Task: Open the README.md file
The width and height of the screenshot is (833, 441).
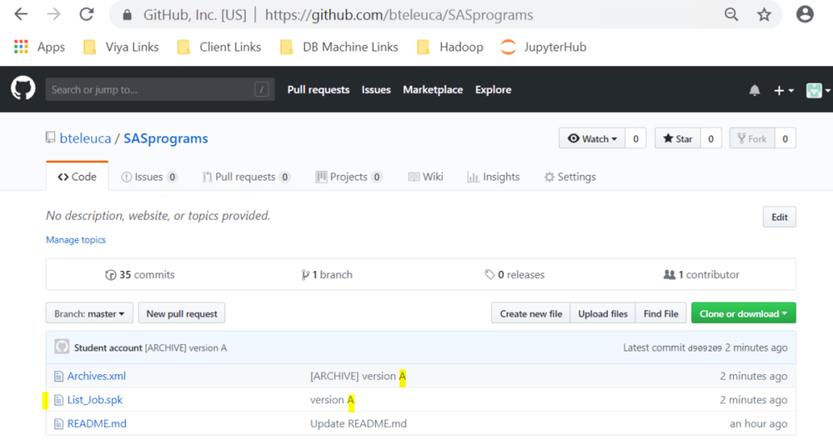Action: click(97, 424)
